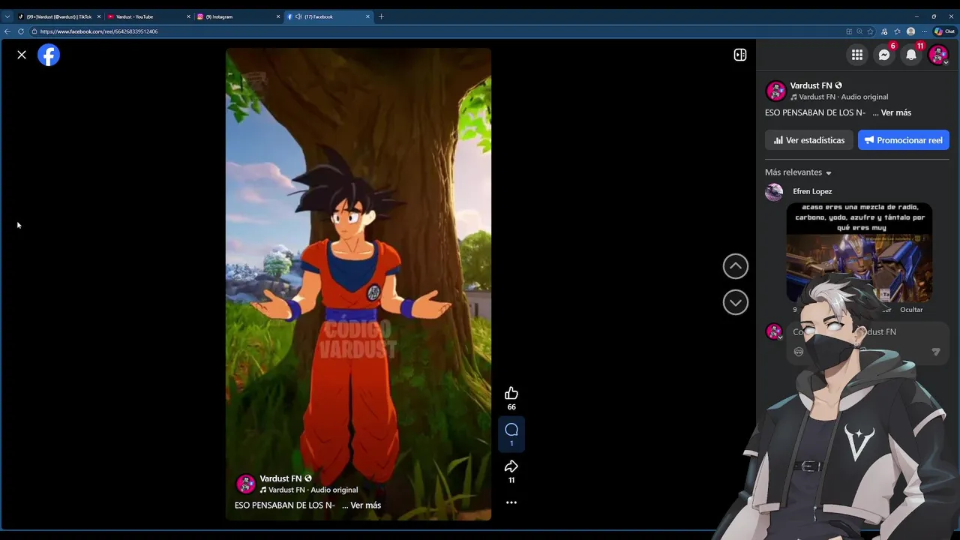Screen dimensions: 960x540
Task: Expand the tab search dropdown arrow
Action: click(7, 16)
